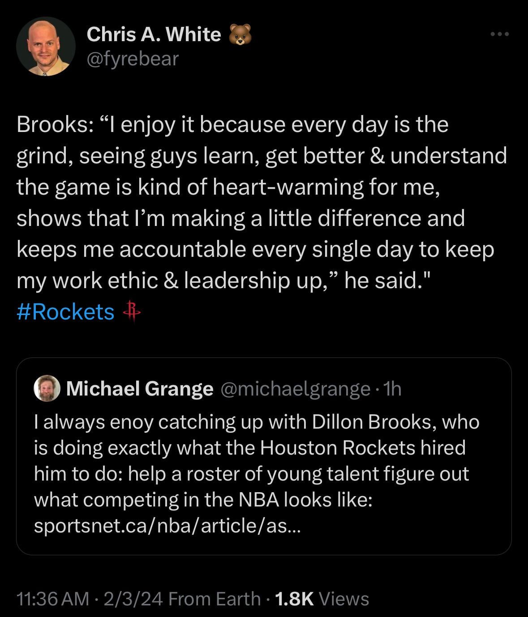528x617 pixels.
Task: Click the 1h timestamp on quoted tweet
Action: pyautogui.click(x=392, y=389)
